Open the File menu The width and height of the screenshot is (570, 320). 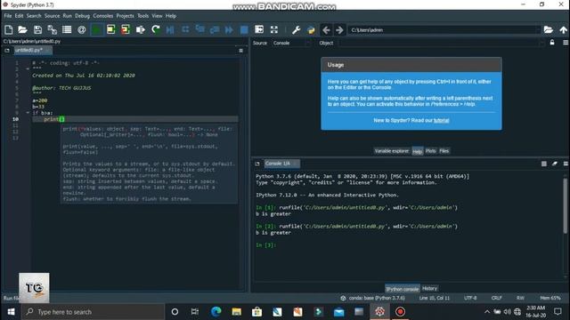8,16
